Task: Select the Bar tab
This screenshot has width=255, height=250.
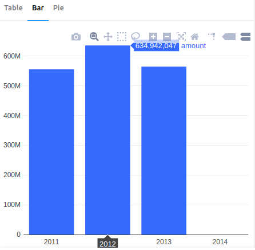Action: click(38, 8)
